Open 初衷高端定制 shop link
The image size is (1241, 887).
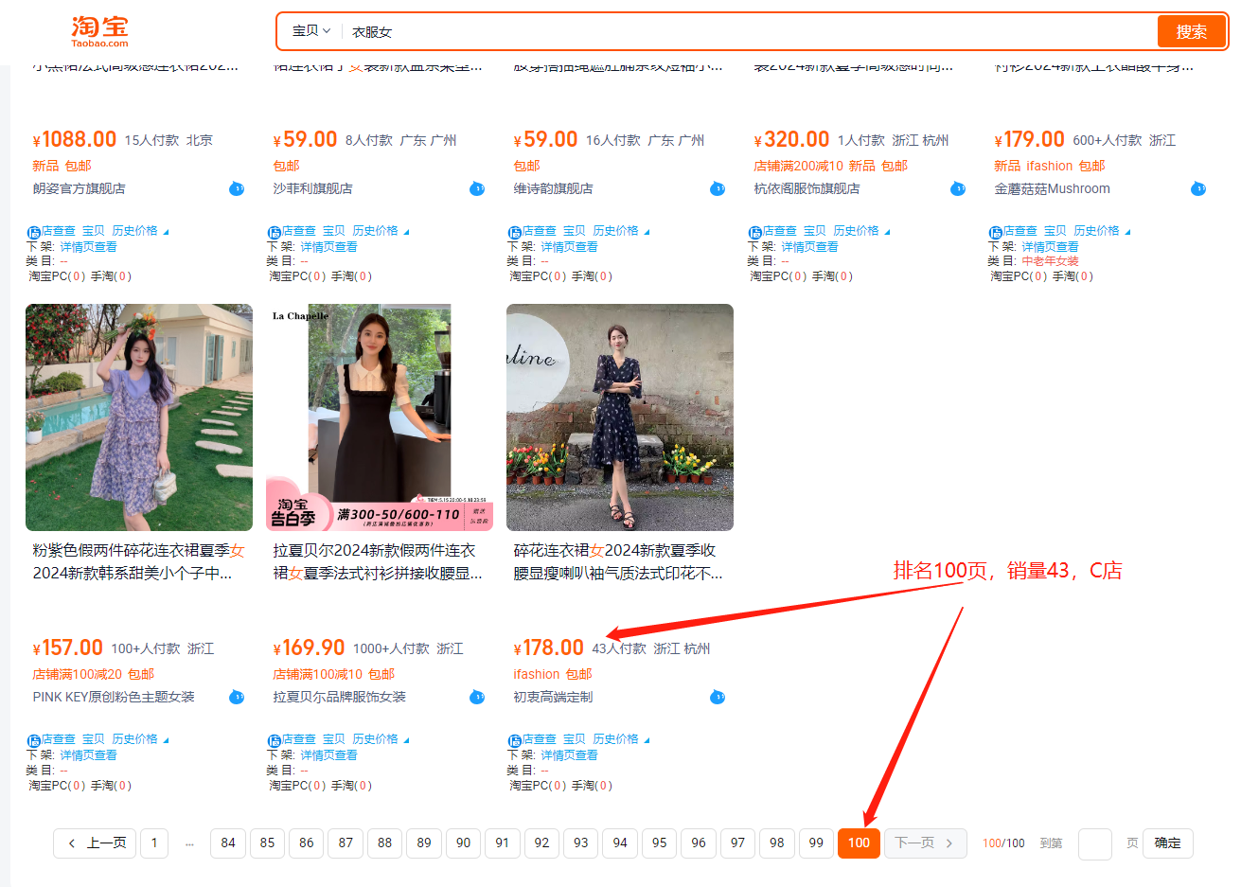[x=554, y=697]
